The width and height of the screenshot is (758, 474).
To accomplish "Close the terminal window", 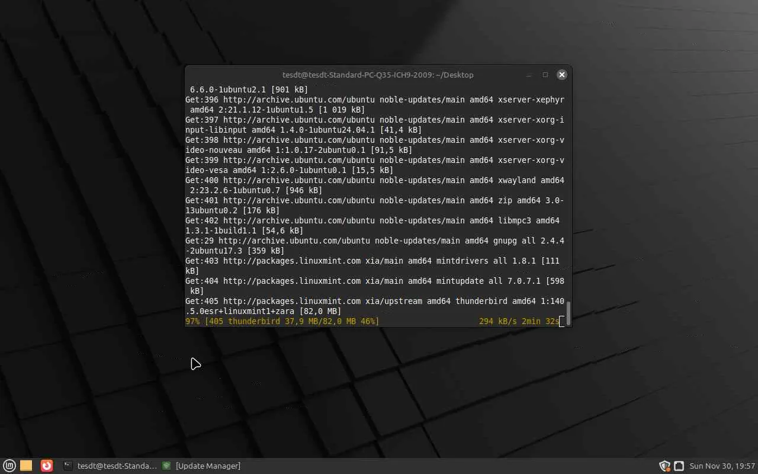I will point(562,75).
